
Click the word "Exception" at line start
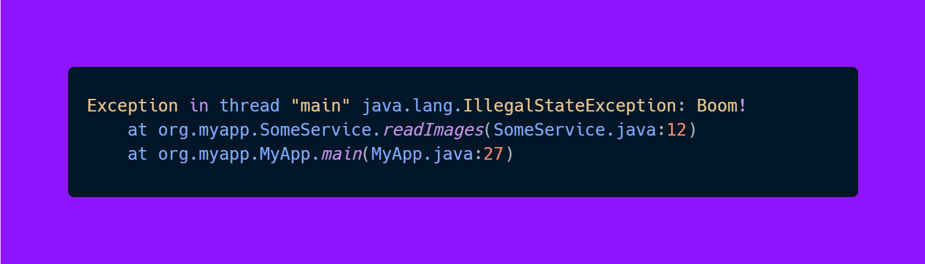click(133, 106)
